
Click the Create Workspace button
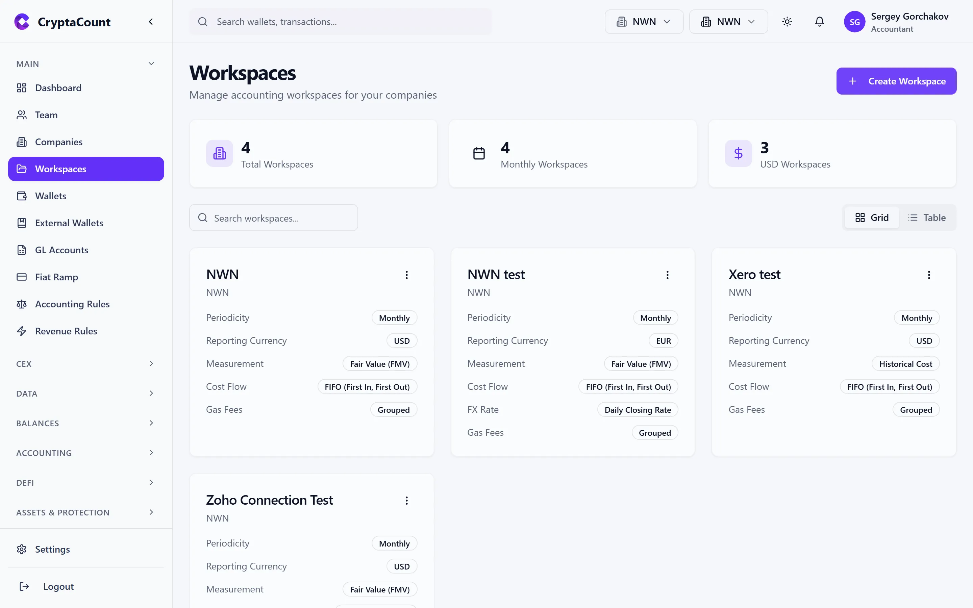(x=896, y=81)
